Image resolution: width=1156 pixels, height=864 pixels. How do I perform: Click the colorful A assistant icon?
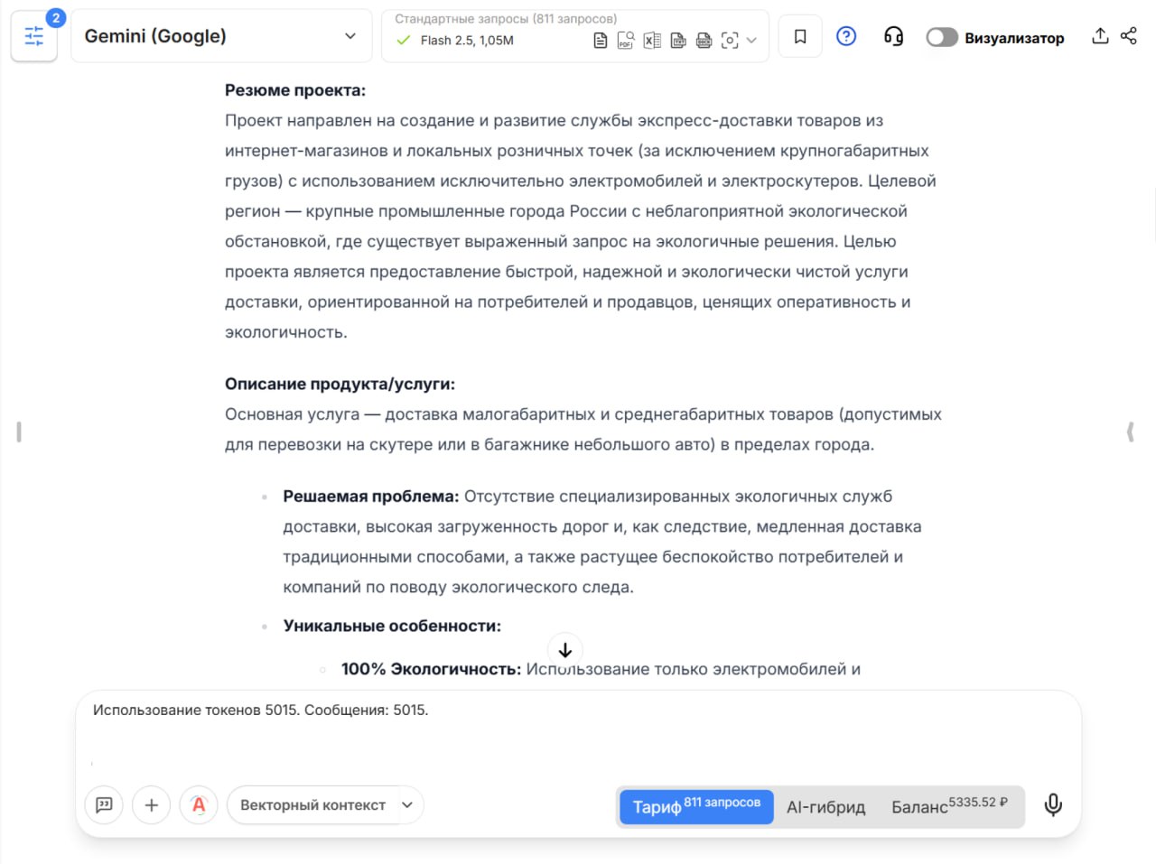198,804
